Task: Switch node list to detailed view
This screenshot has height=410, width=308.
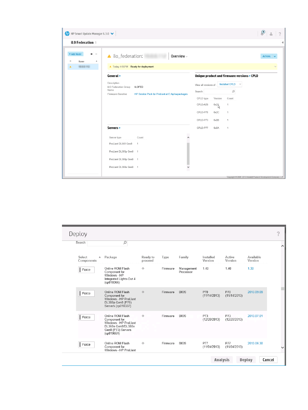Action: [x=96, y=54]
